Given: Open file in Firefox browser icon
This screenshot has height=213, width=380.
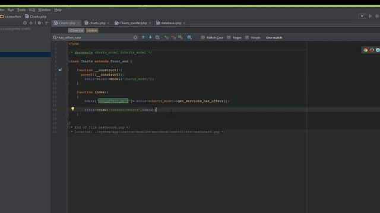Looking at the screenshot, I should [372, 50].
